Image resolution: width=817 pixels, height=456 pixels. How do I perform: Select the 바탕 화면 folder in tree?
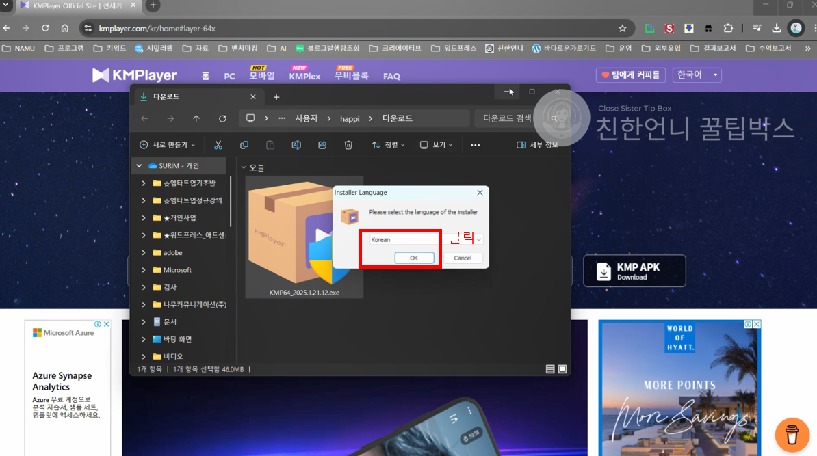click(172, 339)
